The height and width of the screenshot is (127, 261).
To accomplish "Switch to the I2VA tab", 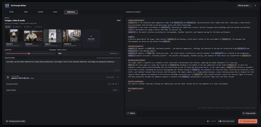I will (x=26, y=12).
